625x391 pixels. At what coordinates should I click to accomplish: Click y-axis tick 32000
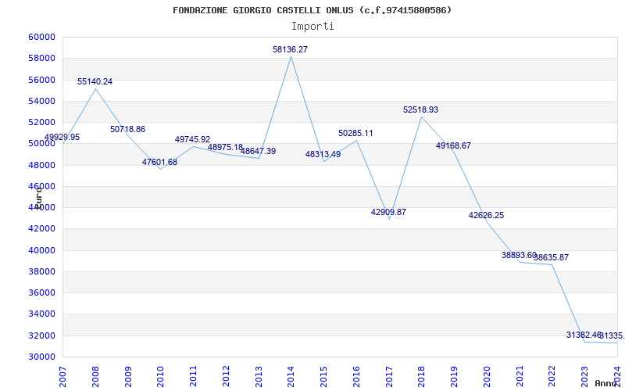pyautogui.click(x=41, y=335)
